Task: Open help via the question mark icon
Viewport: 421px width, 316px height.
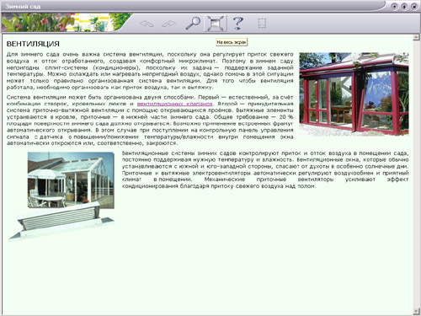Action: (238, 23)
